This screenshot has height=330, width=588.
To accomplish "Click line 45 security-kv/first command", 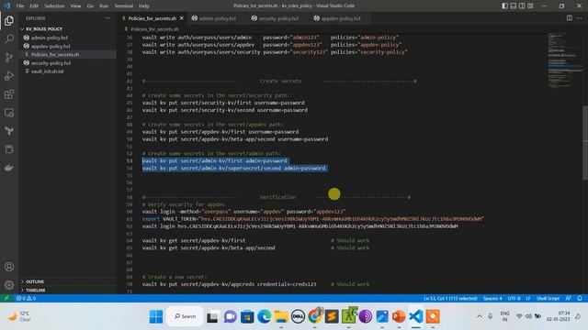I will point(223,103).
